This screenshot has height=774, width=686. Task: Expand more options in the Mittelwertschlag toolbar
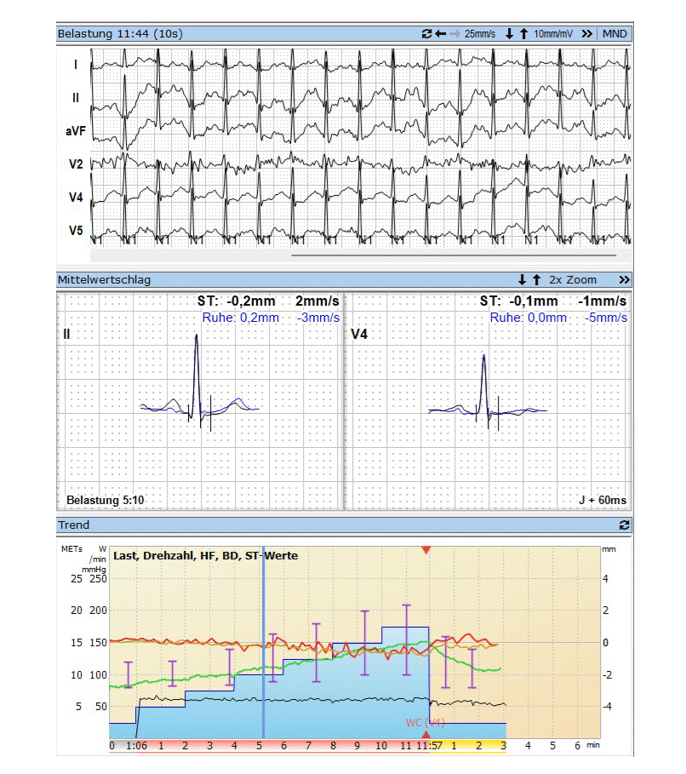click(624, 280)
